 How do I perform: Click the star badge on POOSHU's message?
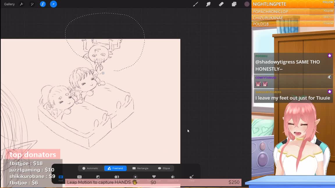[330, 56]
